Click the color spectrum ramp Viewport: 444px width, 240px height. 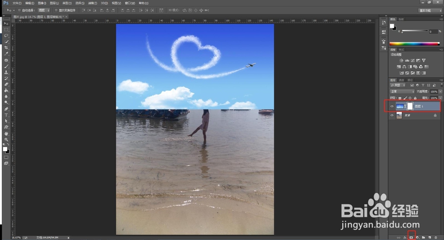point(414,44)
